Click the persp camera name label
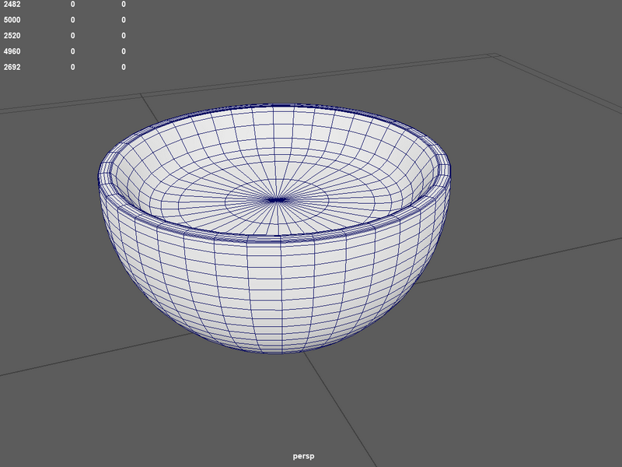Screen dimensions: 622x467 [x=303, y=456]
